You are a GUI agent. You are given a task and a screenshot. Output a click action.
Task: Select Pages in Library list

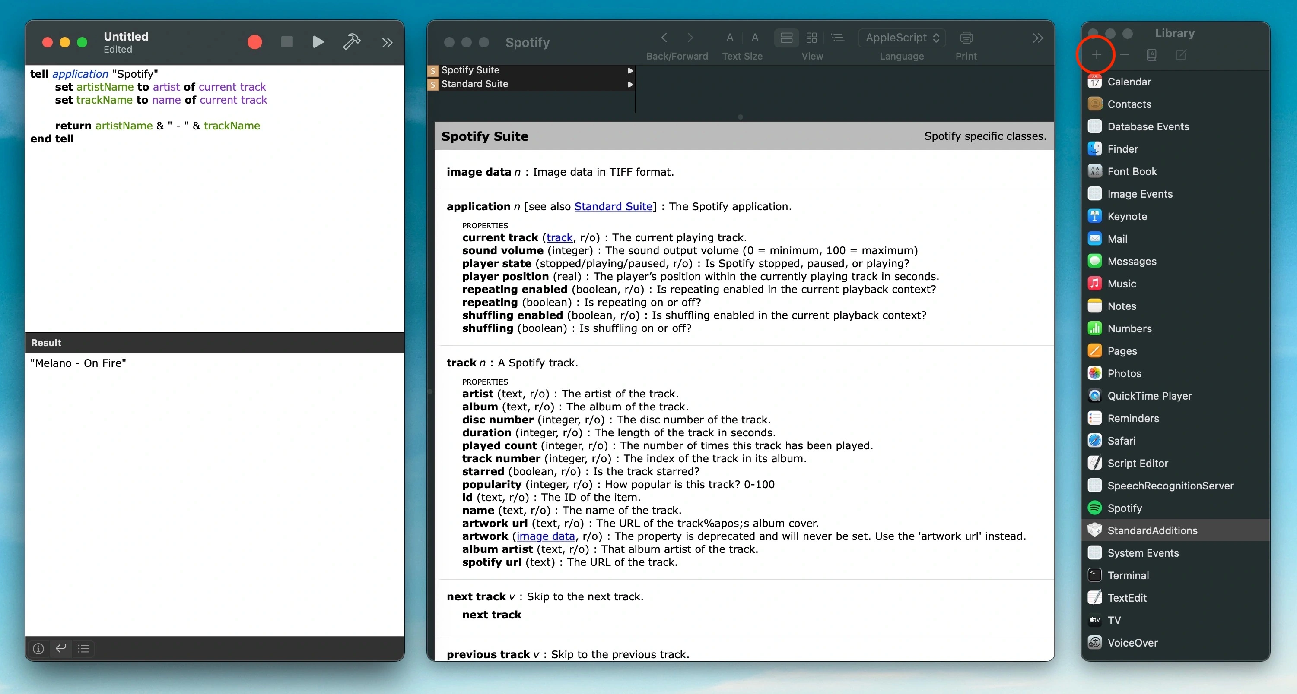click(1175, 351)
